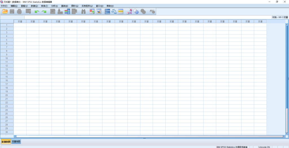Image resolution: width=289 pixels, height=148 pixels.
Task: Open the 分析(A) menu
Action: pos(54,6)
